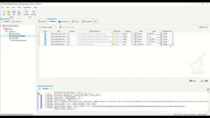Click the New study toolbar icon
This screenshot has height=118, width=210.
pos(4,12)
